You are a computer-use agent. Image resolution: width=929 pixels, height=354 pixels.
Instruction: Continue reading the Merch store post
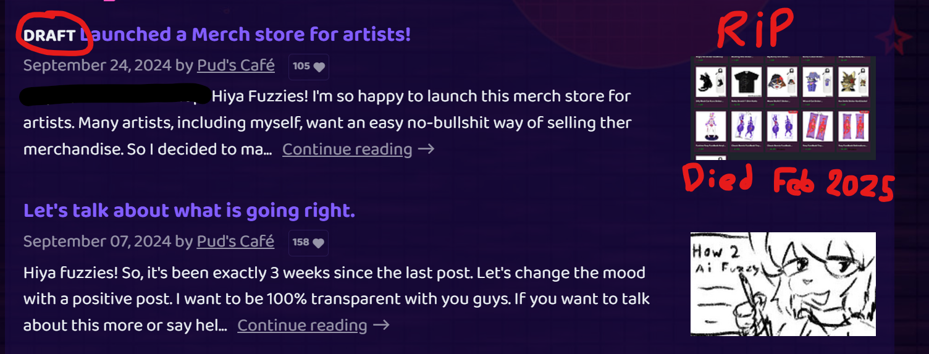coord(347,150)
